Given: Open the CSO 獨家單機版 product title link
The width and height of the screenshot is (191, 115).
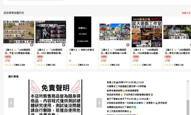Looking at the screenshot, I should tap(50, 52).
